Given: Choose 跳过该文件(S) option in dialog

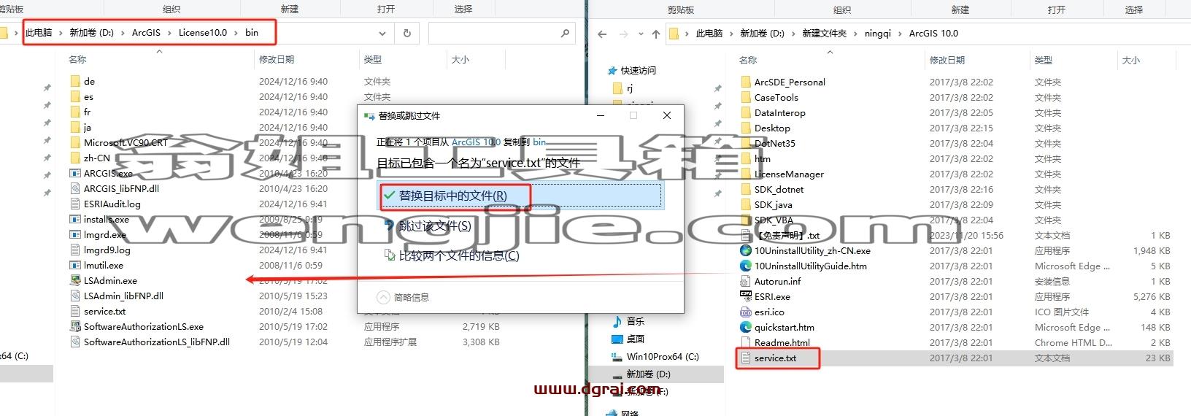Looking at the screenshot, I should (x=435, y=226).
